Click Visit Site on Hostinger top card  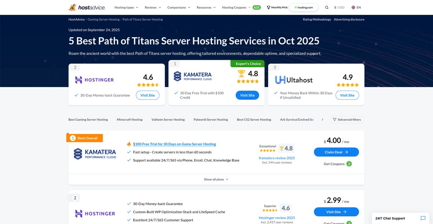click(148, 95)
